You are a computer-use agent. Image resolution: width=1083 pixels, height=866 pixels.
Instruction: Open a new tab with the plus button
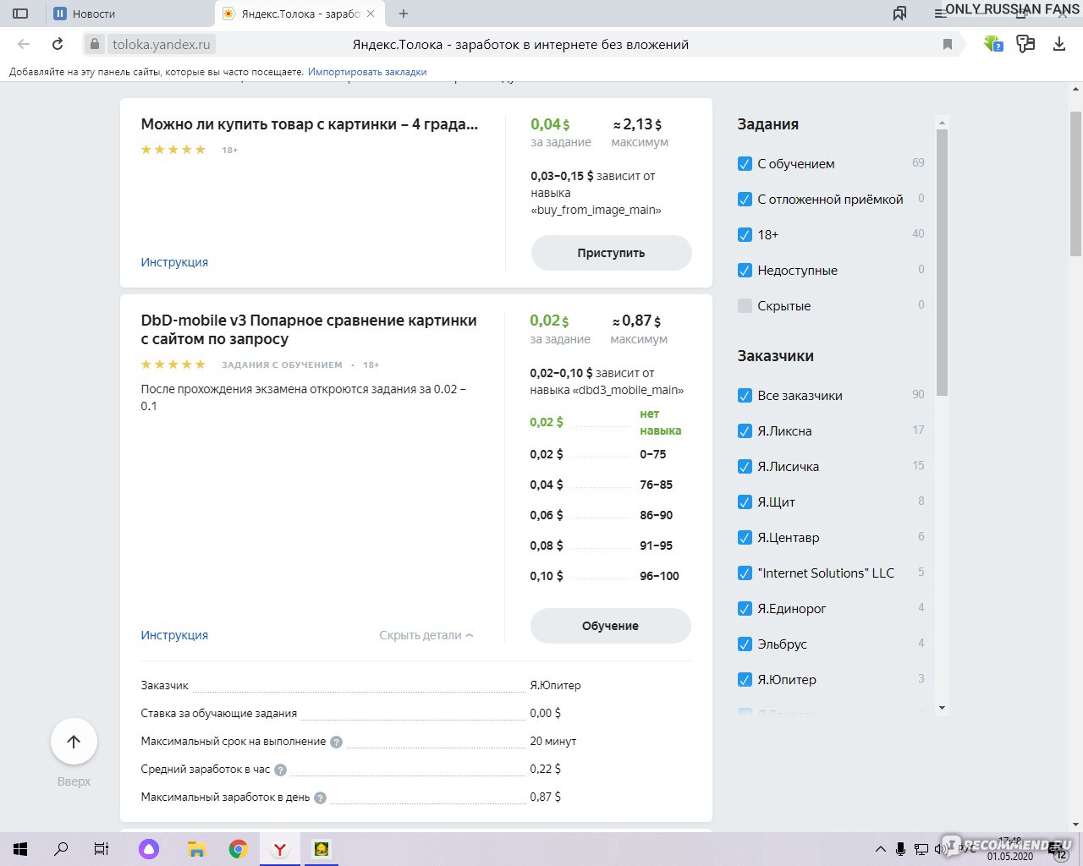pyautogui.click(x=404, y=14)
